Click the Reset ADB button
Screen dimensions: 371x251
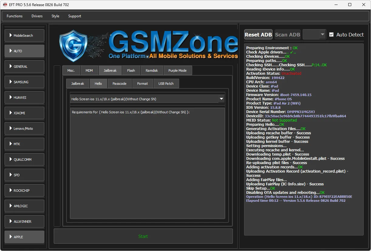click(258, 35)
